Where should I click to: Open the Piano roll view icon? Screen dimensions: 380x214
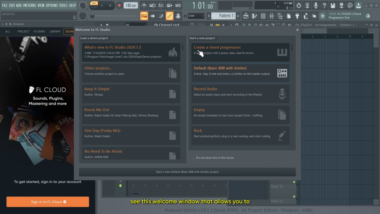[x=254, y=16]
